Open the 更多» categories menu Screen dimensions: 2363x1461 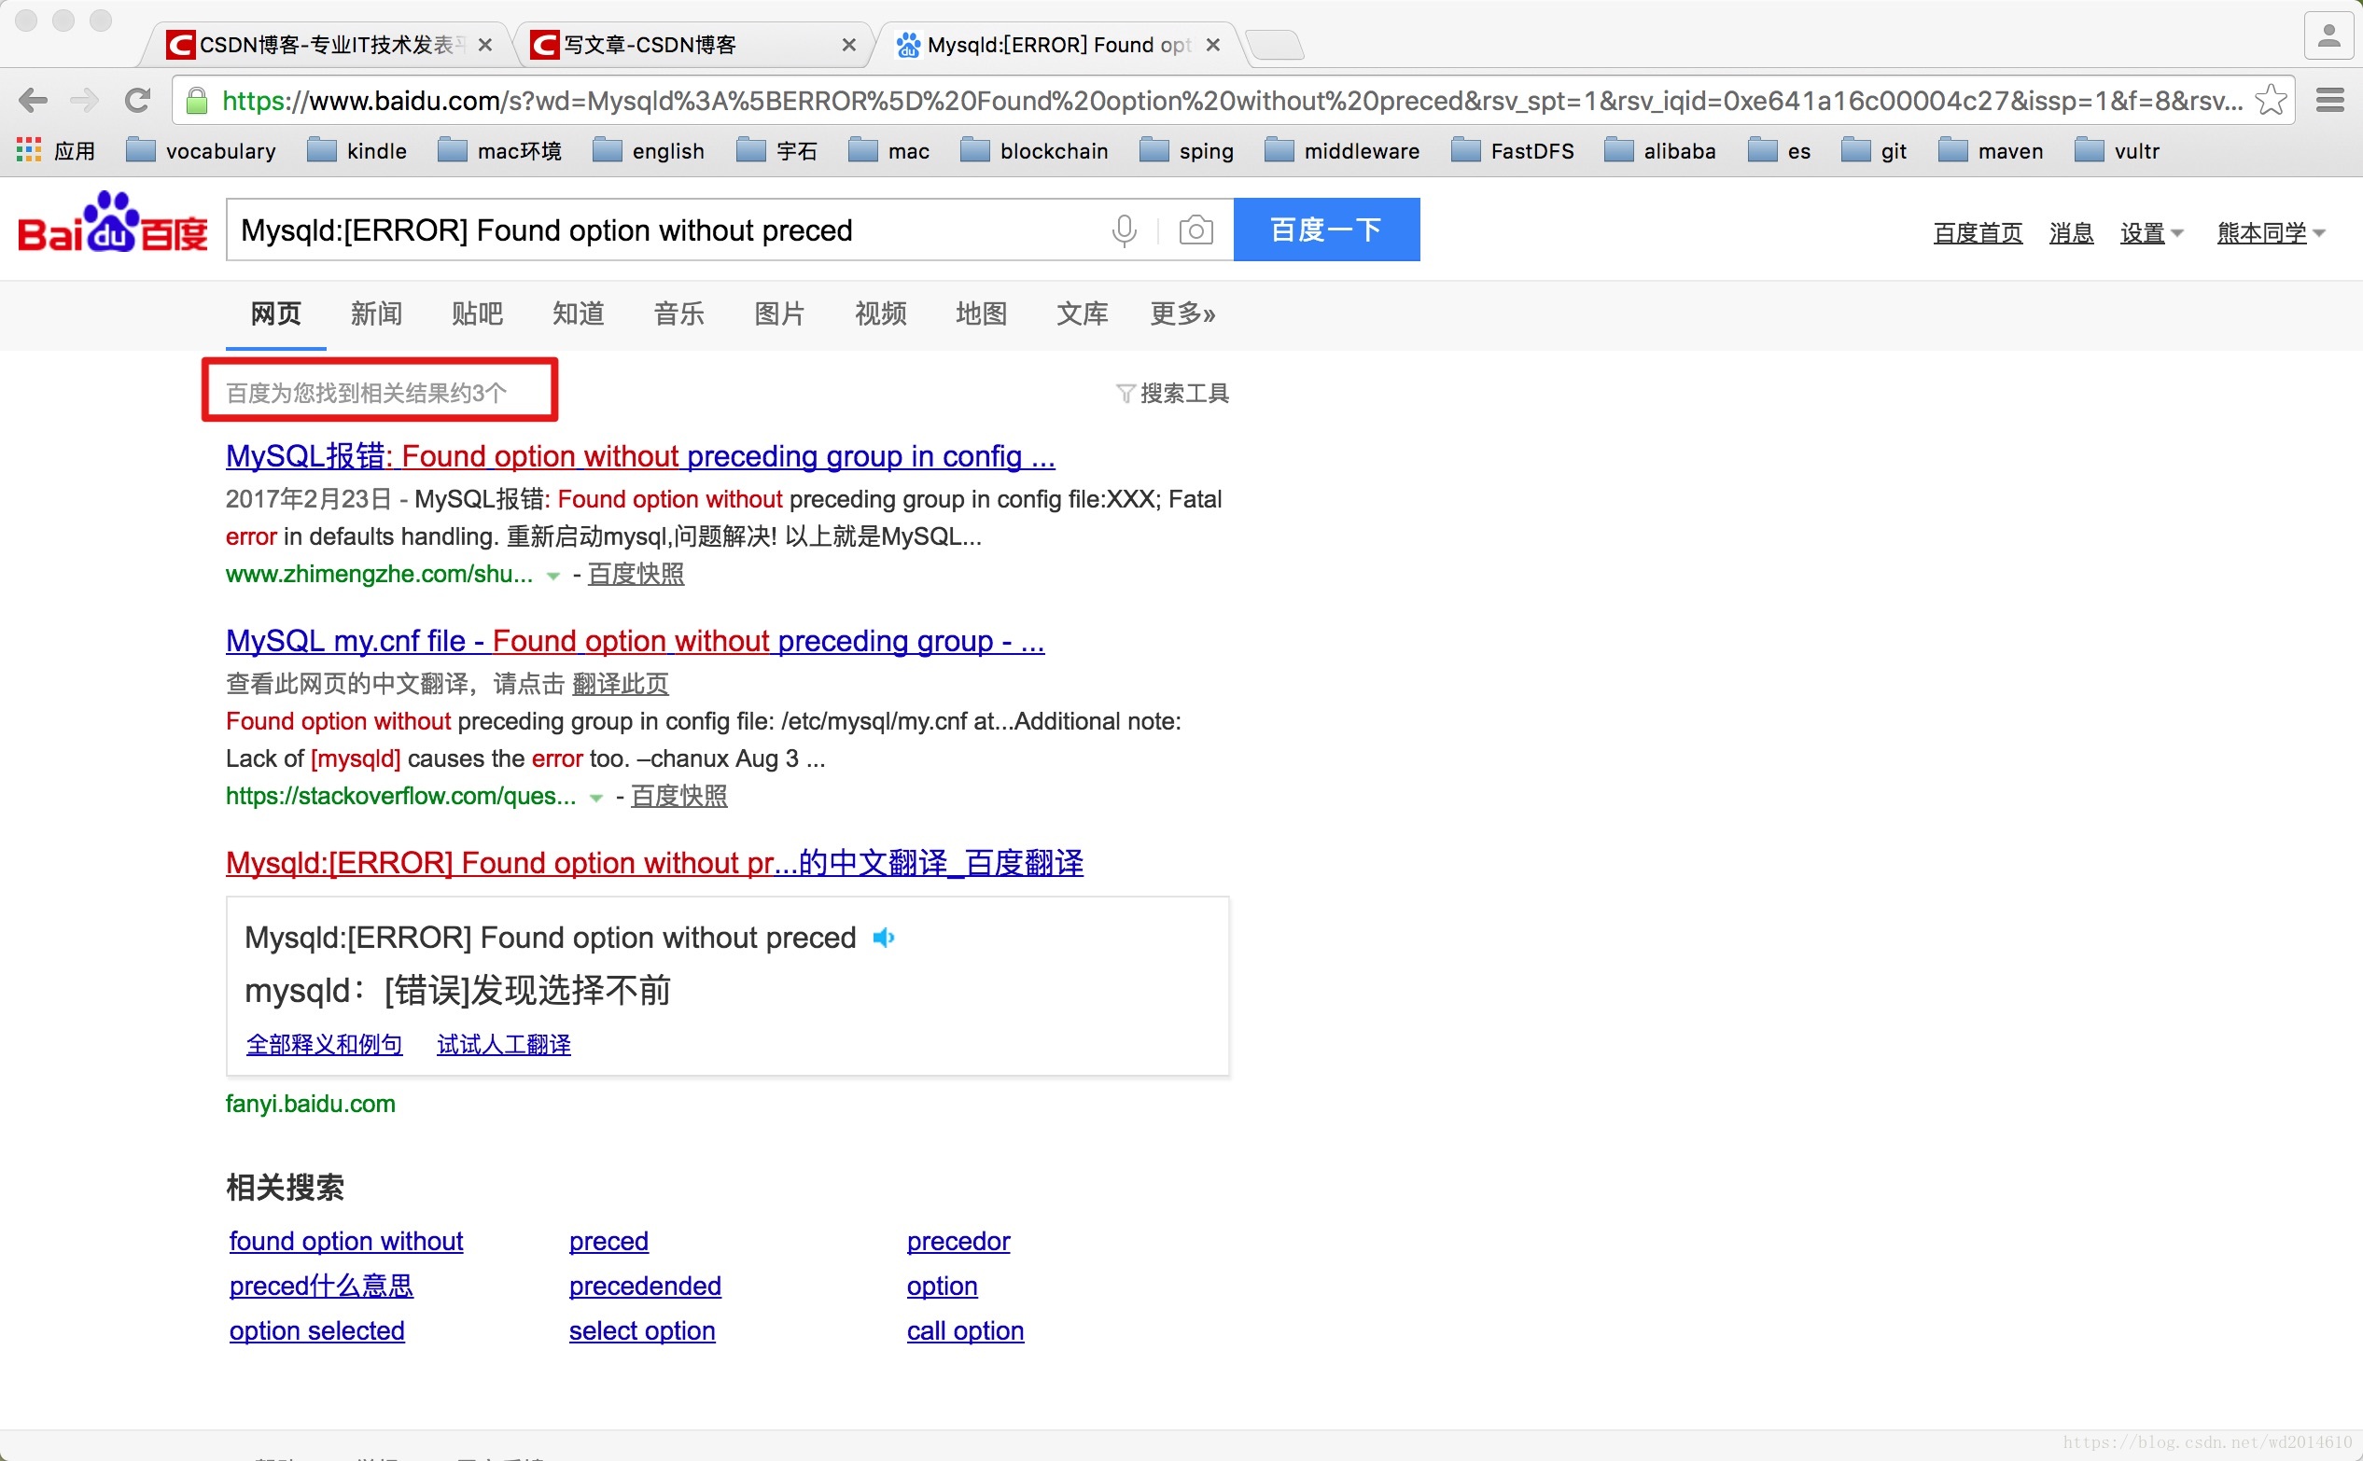[1182, 313]
